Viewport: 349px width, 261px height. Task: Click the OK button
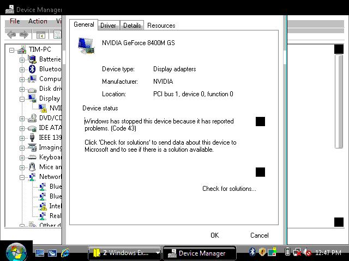pyautogui.click(x=214, y=235)
